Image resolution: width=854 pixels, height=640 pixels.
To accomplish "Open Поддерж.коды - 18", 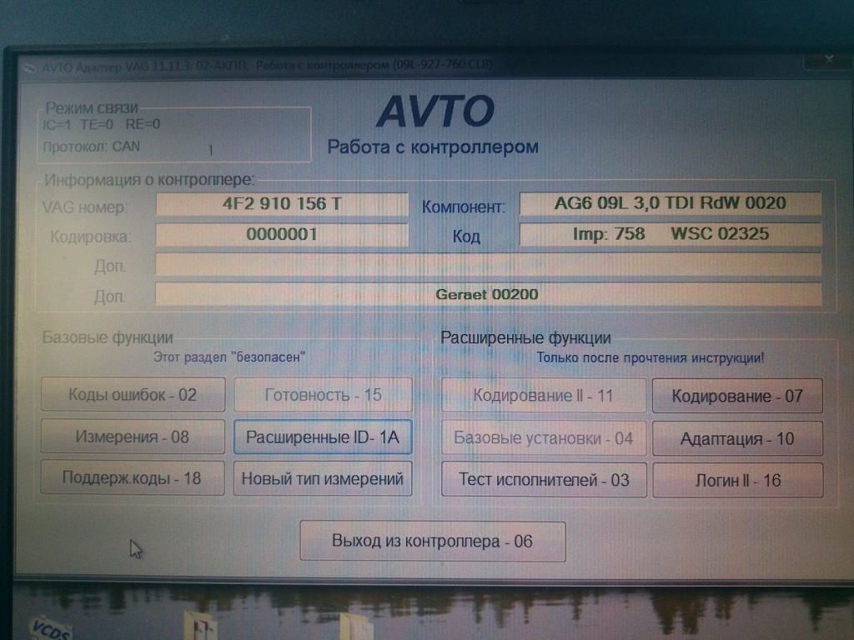I will pyautogui.click(x=133, y=478).
